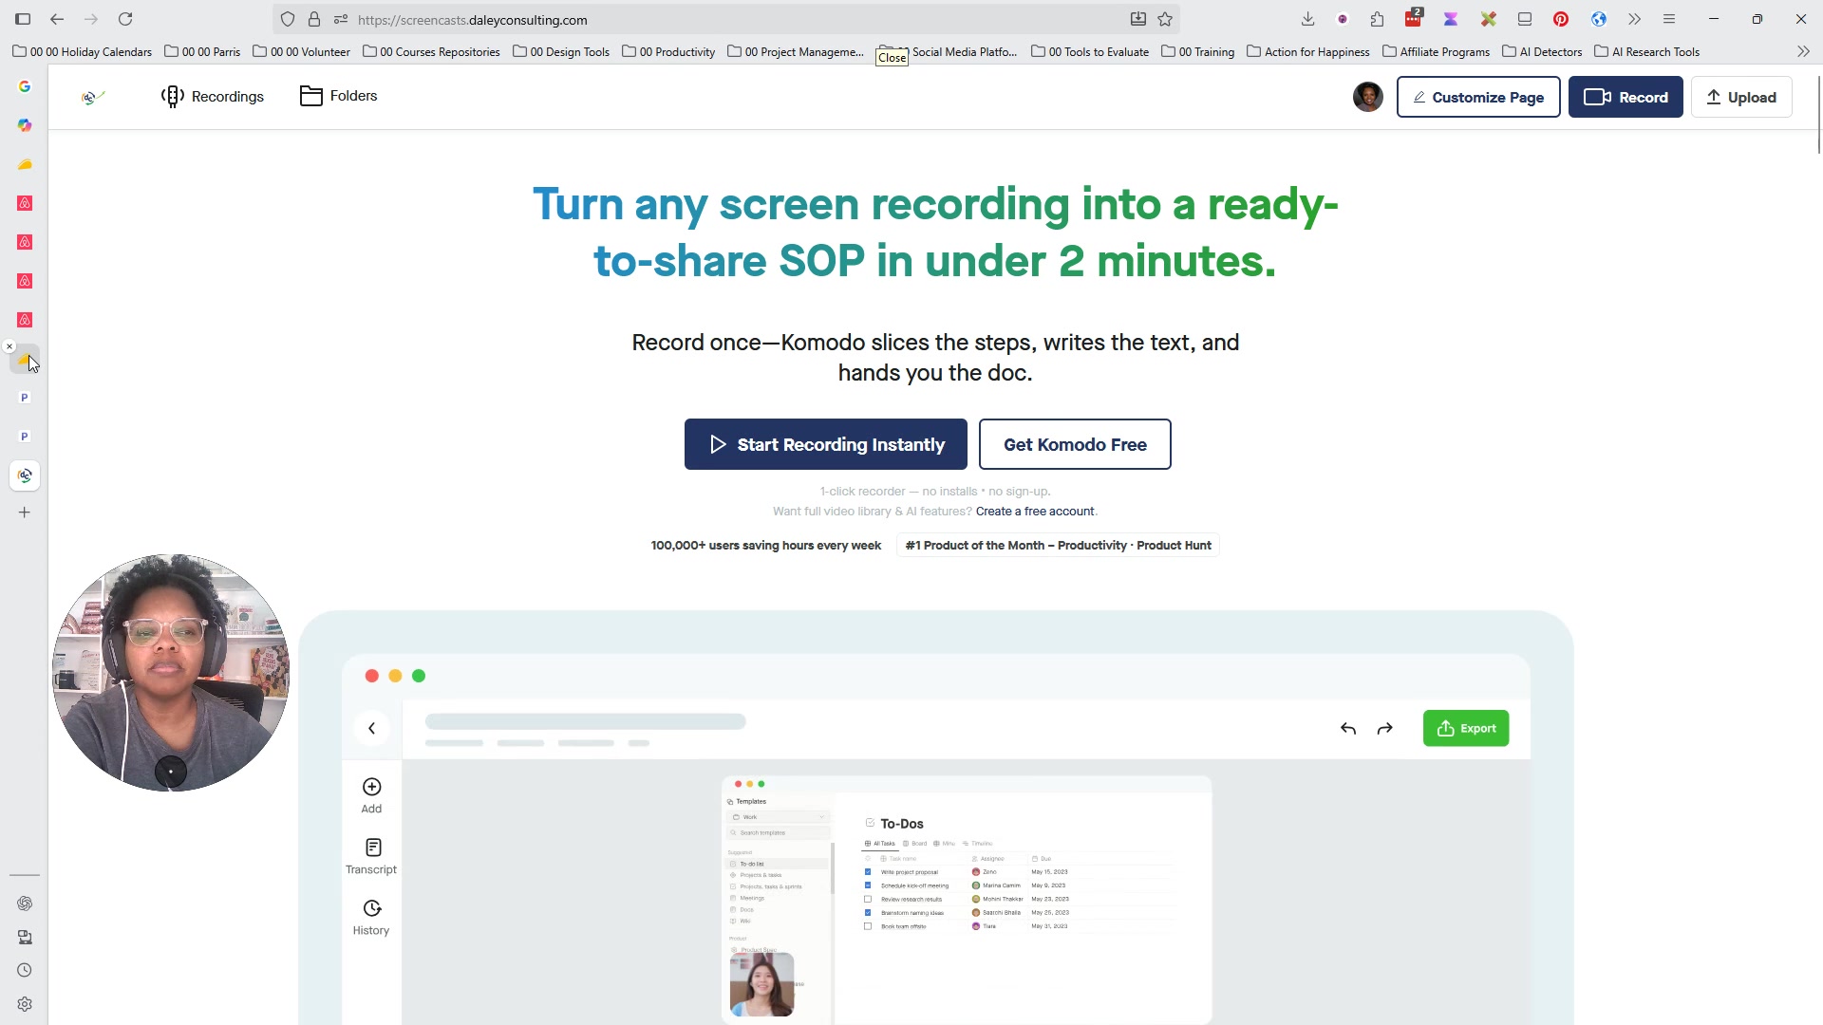Close the highlighted sidebar tab with the X
The height and width of the screenshot is (1025, 1823).
pos(9,347)
